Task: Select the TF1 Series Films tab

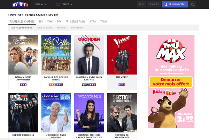Action: click(x=76, y=21)
